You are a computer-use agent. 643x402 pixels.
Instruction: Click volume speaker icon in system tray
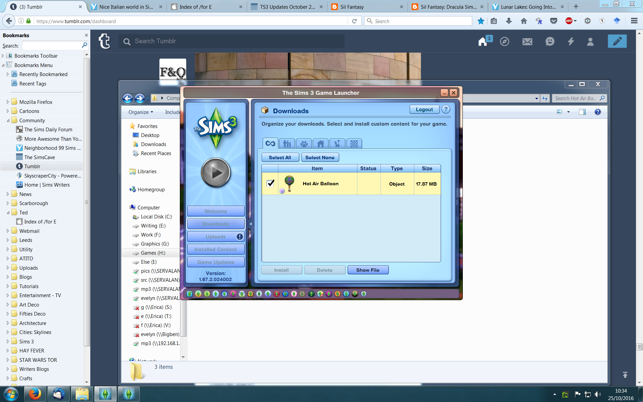pos(598,394)
